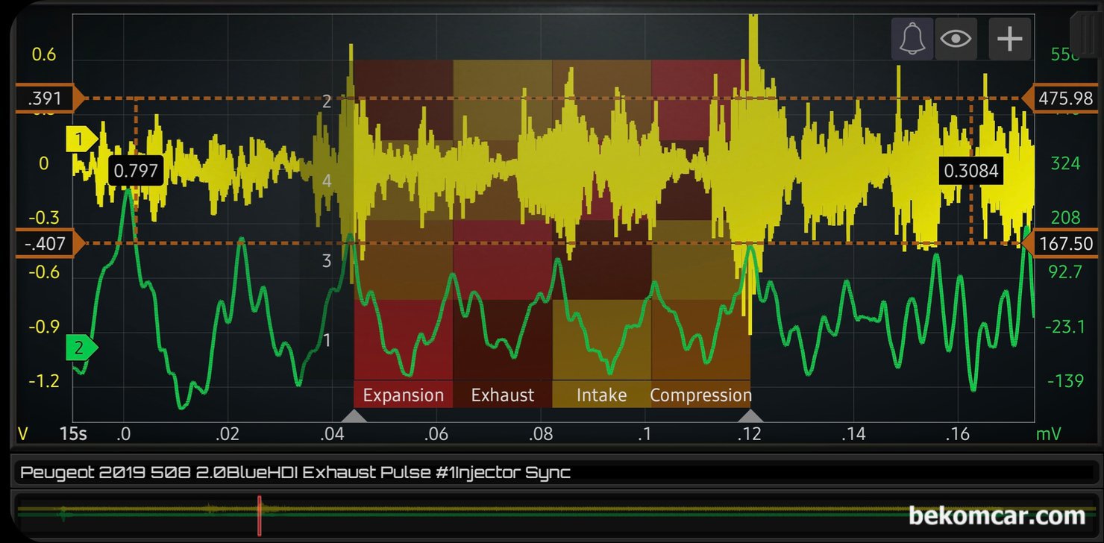The image size is (1104, 543).
Task: Tap the V unit label
Action: pyautogui.click(x=22, y=434)
